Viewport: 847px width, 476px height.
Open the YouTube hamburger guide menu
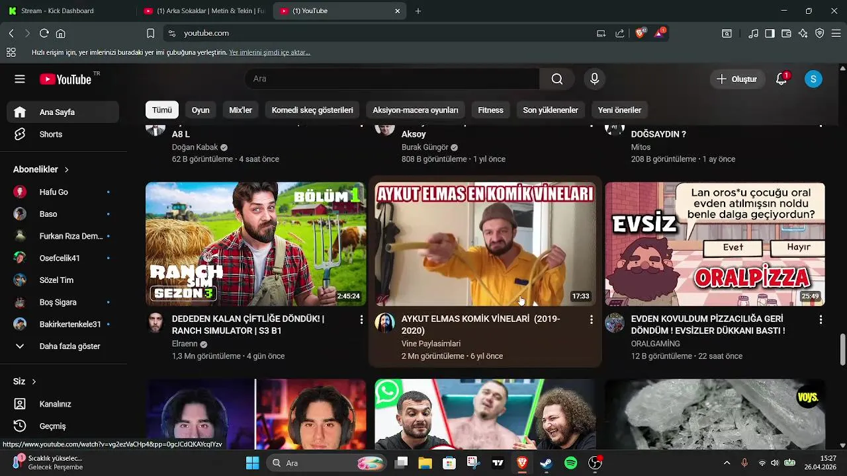pyautogui.click(x=20, y=79)
